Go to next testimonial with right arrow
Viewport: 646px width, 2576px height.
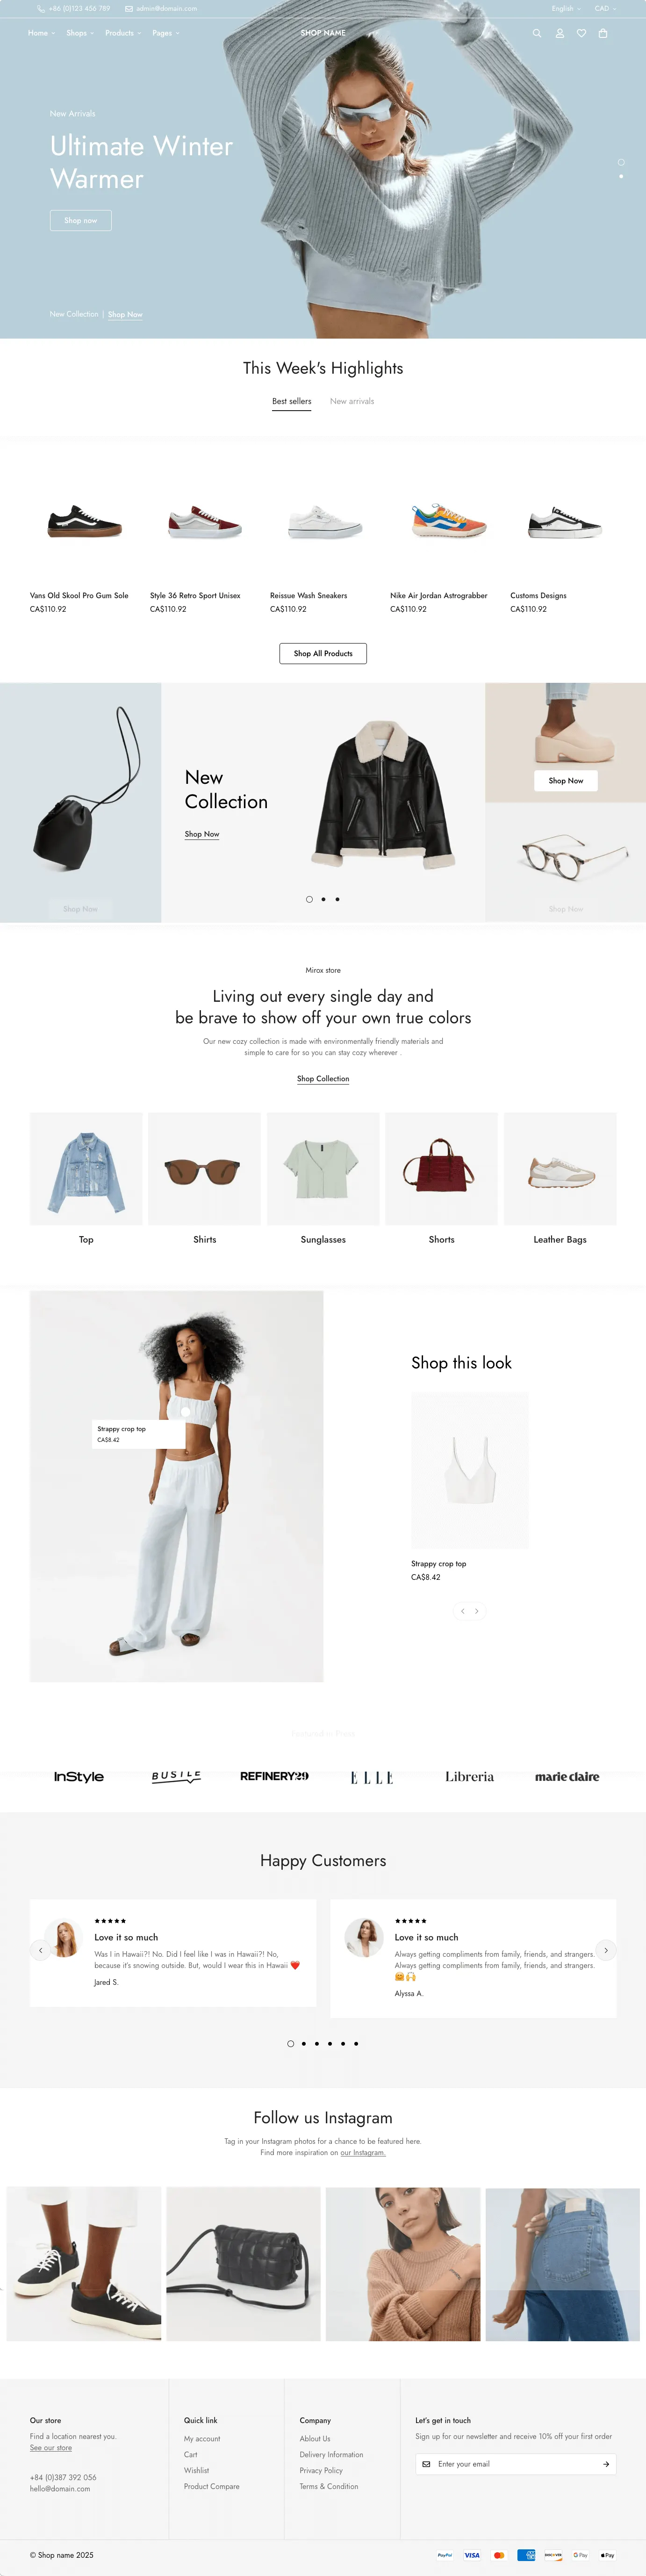click(606, 1950)
